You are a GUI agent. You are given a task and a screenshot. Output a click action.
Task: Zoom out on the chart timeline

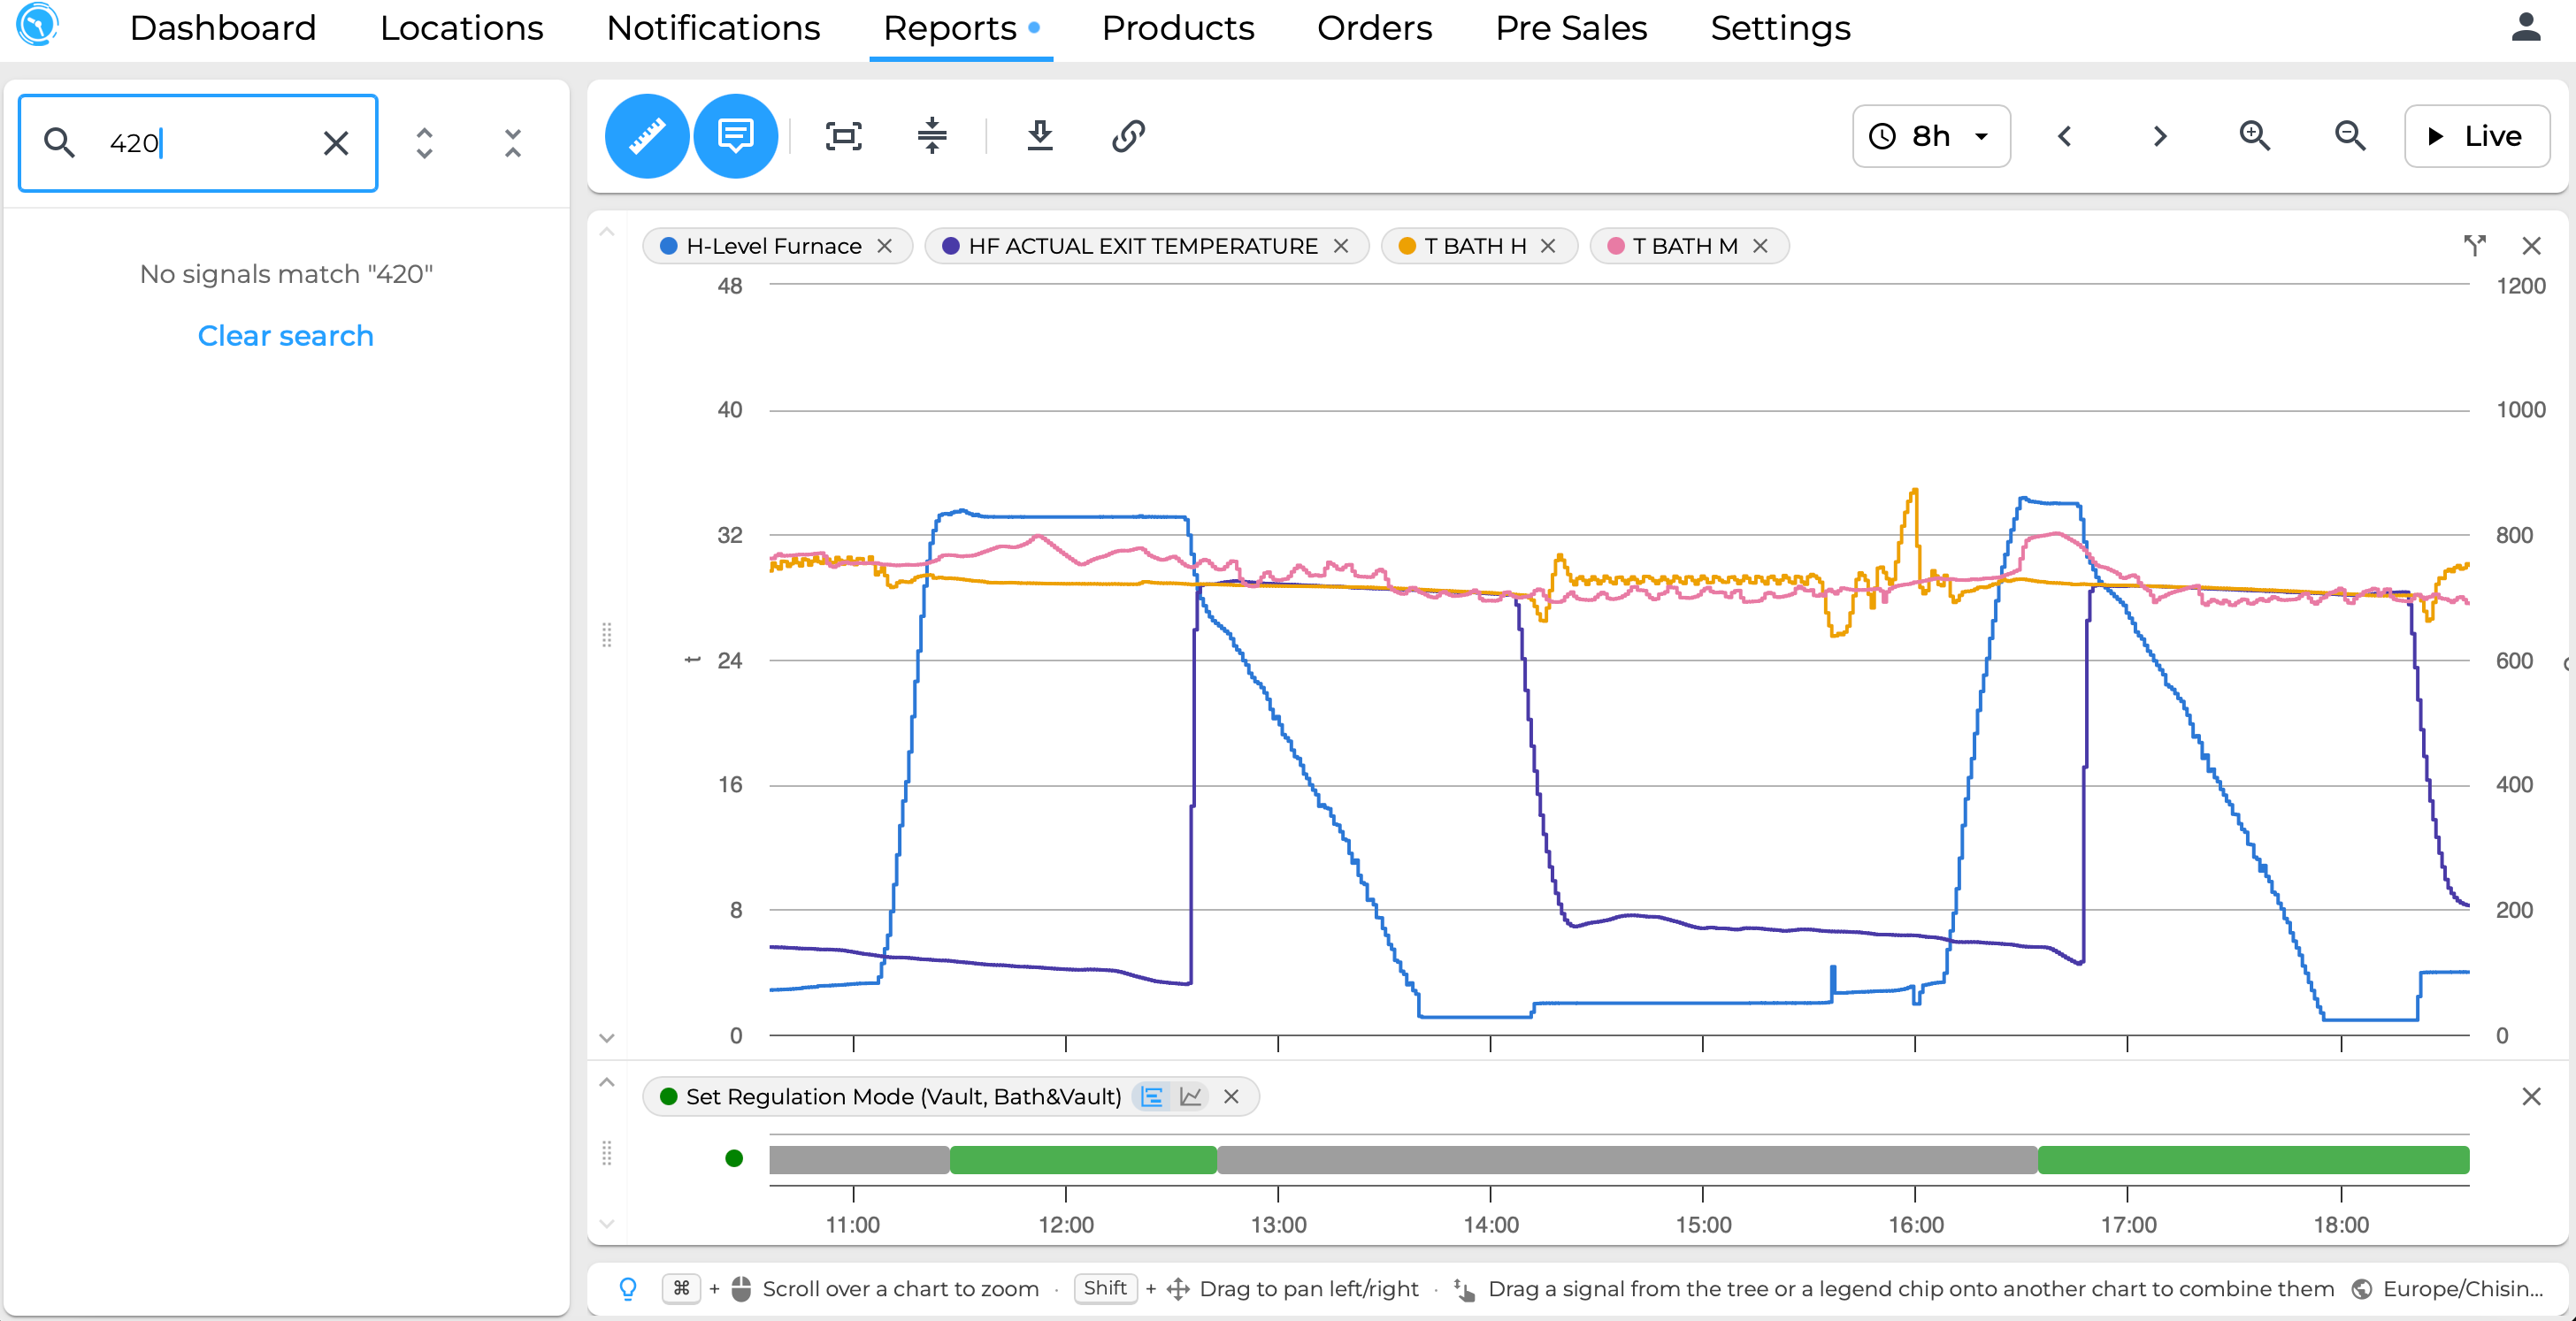[x=2349, y=136]
